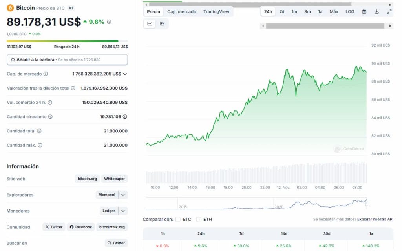Click the Bitcoin logo icon

pyautogui.click(x=10, y=8)
